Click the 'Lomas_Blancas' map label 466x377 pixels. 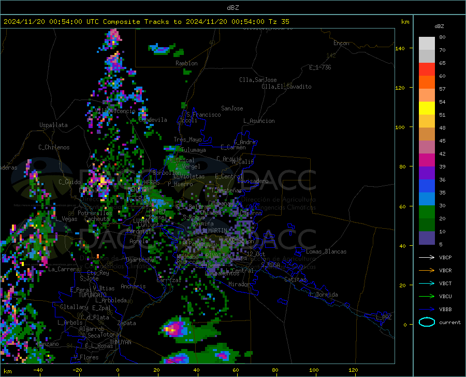[326, 252]
